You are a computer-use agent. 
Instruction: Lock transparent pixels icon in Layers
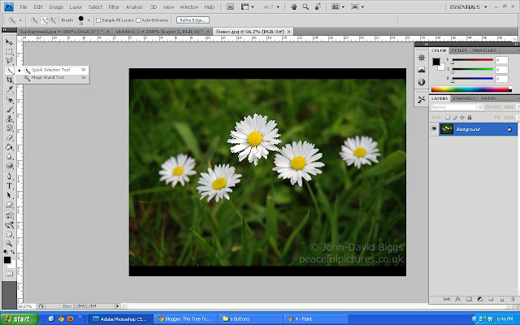click(x=446, y=117)
